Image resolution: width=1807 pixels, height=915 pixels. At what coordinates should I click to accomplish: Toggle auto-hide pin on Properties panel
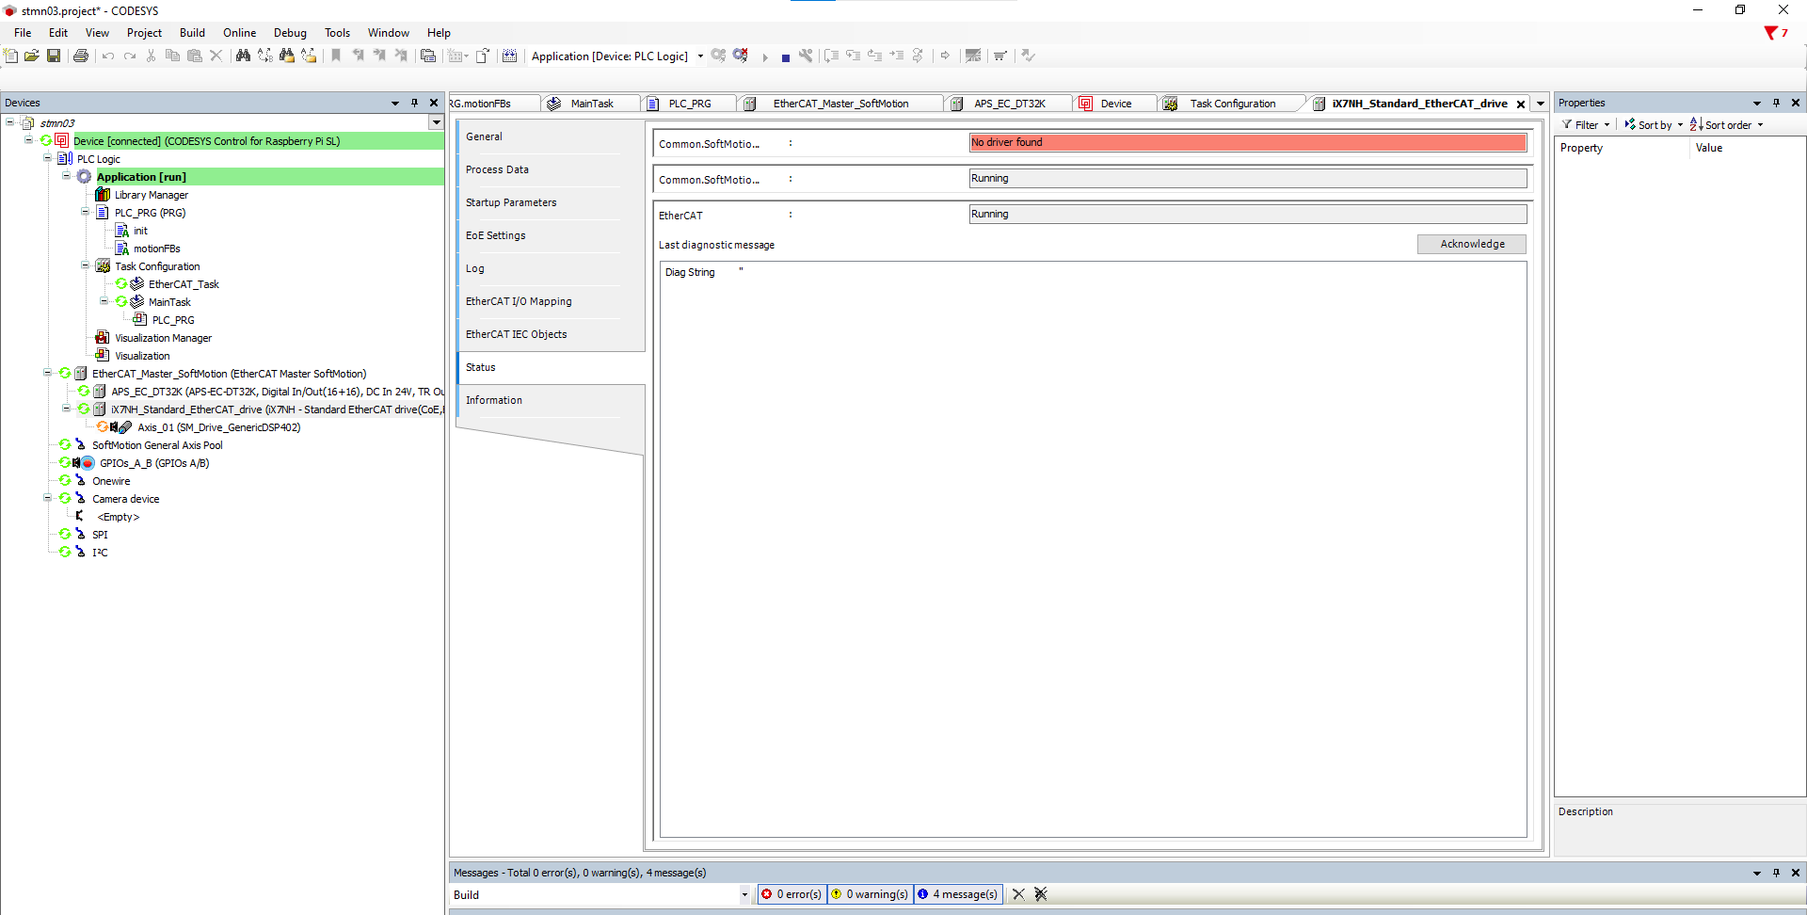[x=1776, y=103]
